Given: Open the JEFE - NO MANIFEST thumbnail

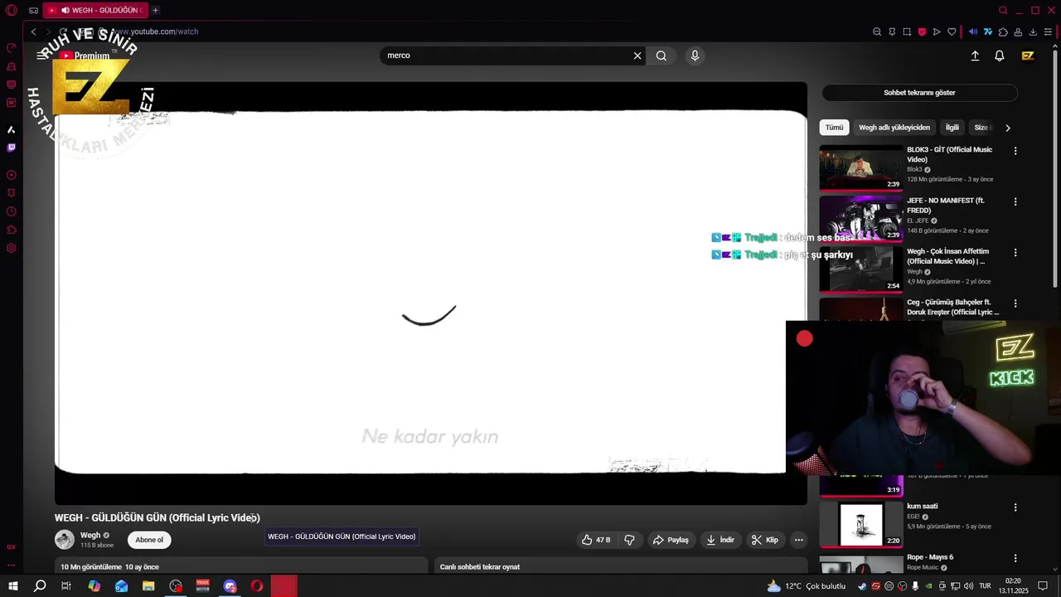Looking at the screenshot, I should tap(861, 219).
